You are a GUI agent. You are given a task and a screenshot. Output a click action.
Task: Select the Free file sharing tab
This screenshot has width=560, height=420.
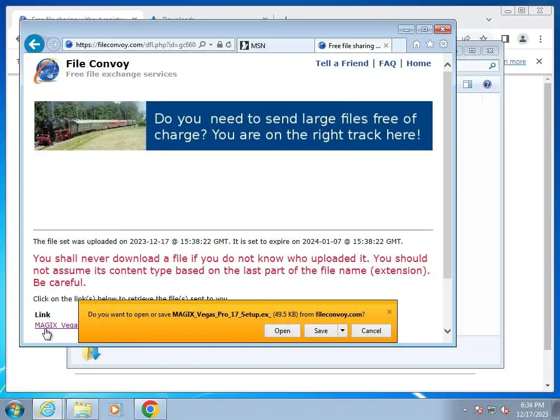click(349, 46)
